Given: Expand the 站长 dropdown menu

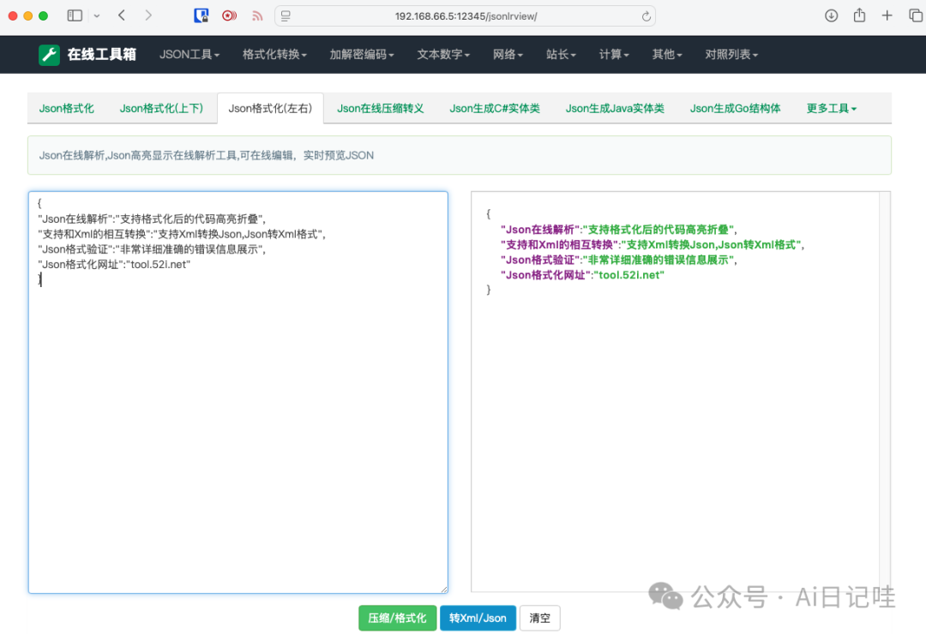Looking at the screenshot, I should [561, 55].
